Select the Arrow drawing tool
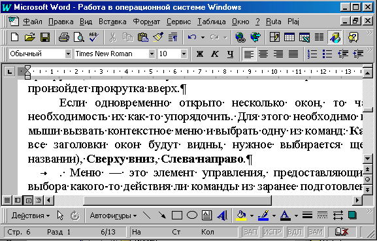Screen dimensions: 377x241 (x=162, y=216)
